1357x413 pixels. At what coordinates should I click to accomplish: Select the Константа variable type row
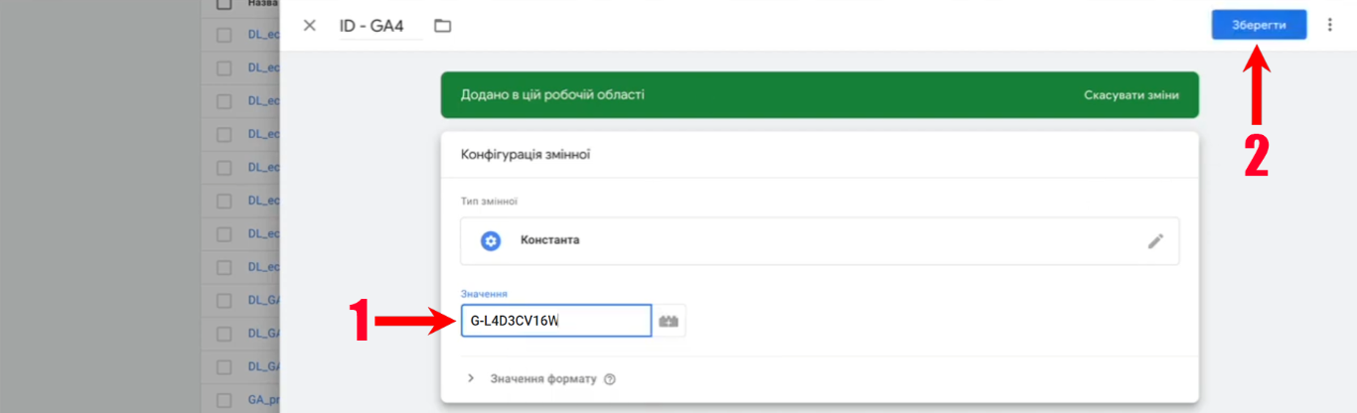click(x=820, y=241)
